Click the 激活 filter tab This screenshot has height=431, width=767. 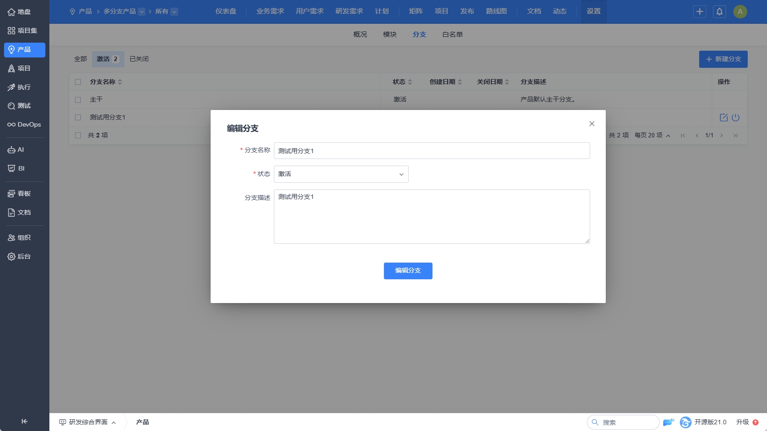coord(108,59)
